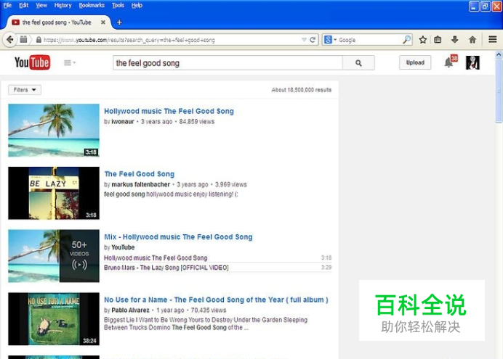Image resolution: width=503 pixels, height=359 pixels.
Task: Visit markus faltenbacher channel link
Action: click(140, 184)
